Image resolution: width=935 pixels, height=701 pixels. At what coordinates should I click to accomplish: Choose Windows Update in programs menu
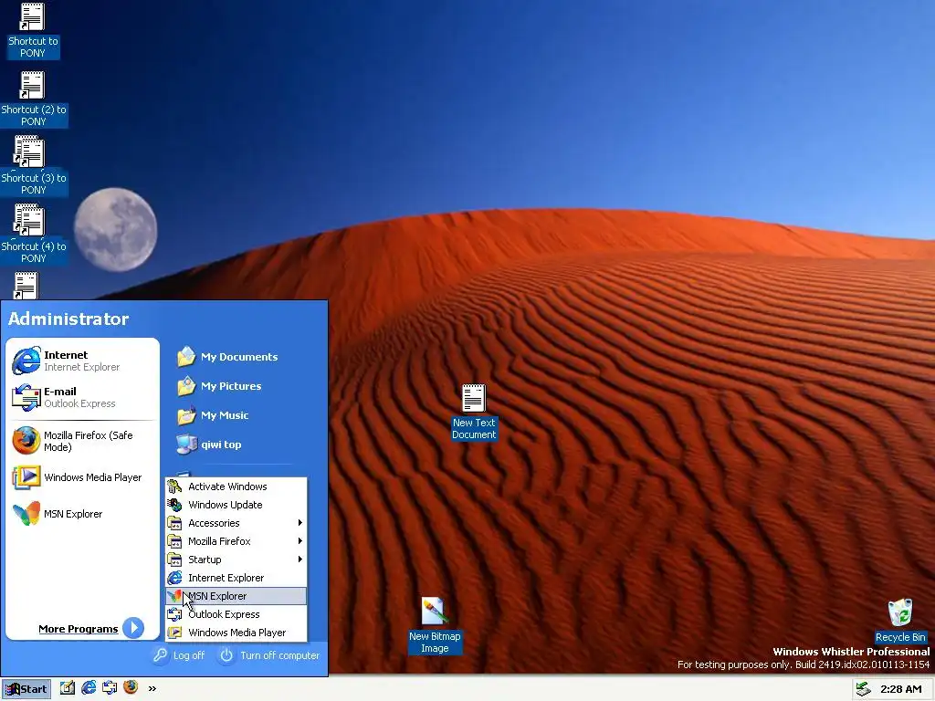[236, 504]
